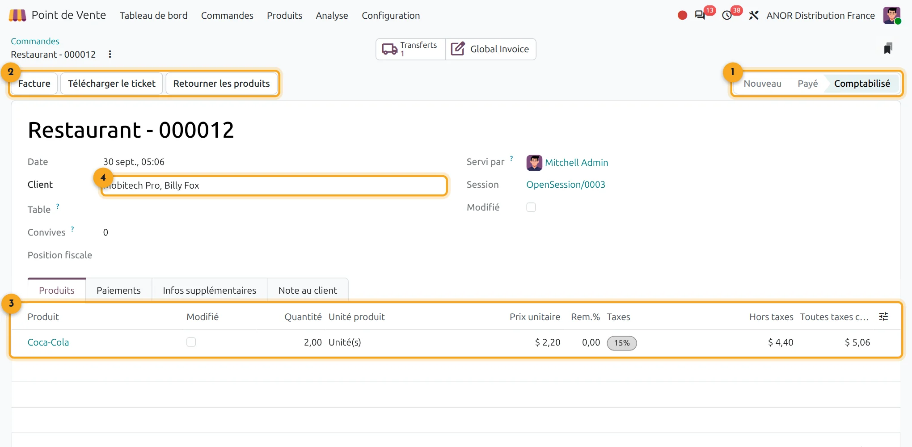This screenshot has width=912, height=447.
Task: Open the Configuration menu
Action: 391,16
